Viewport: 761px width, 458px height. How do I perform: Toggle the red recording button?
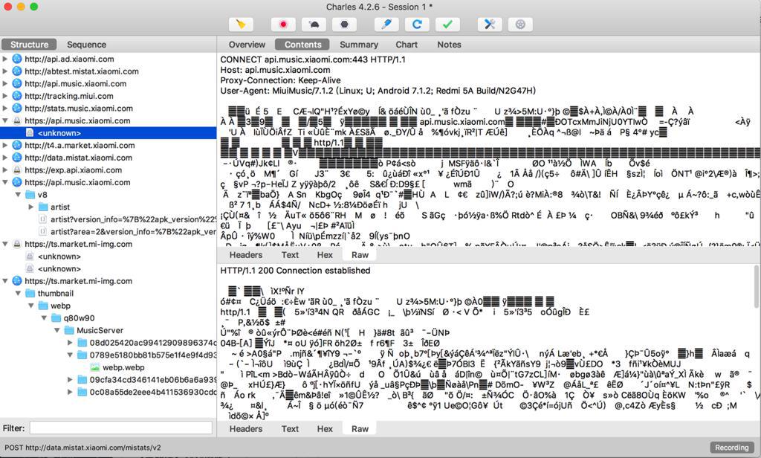[283, 25]
